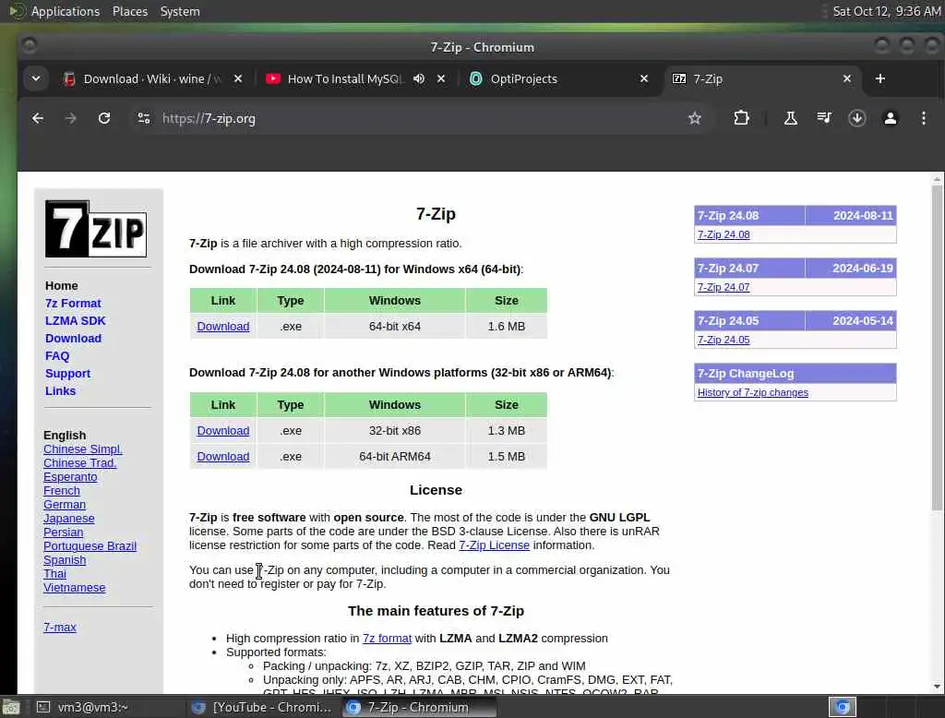Switch language to Thai
The height and width of the screenshot is (718, 945).
coord(54,574)
